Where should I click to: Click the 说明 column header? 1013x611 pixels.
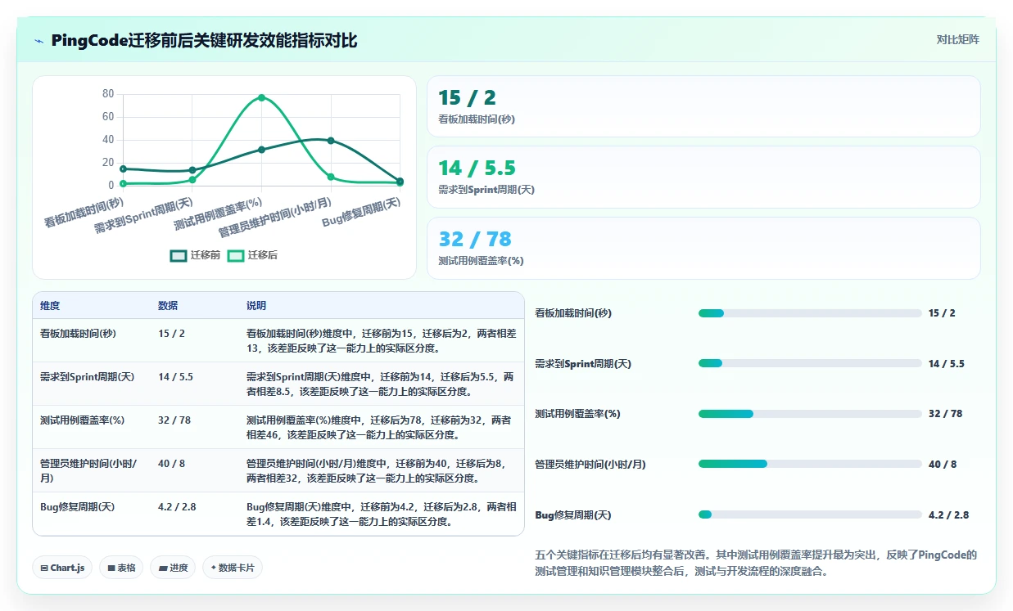256,306
